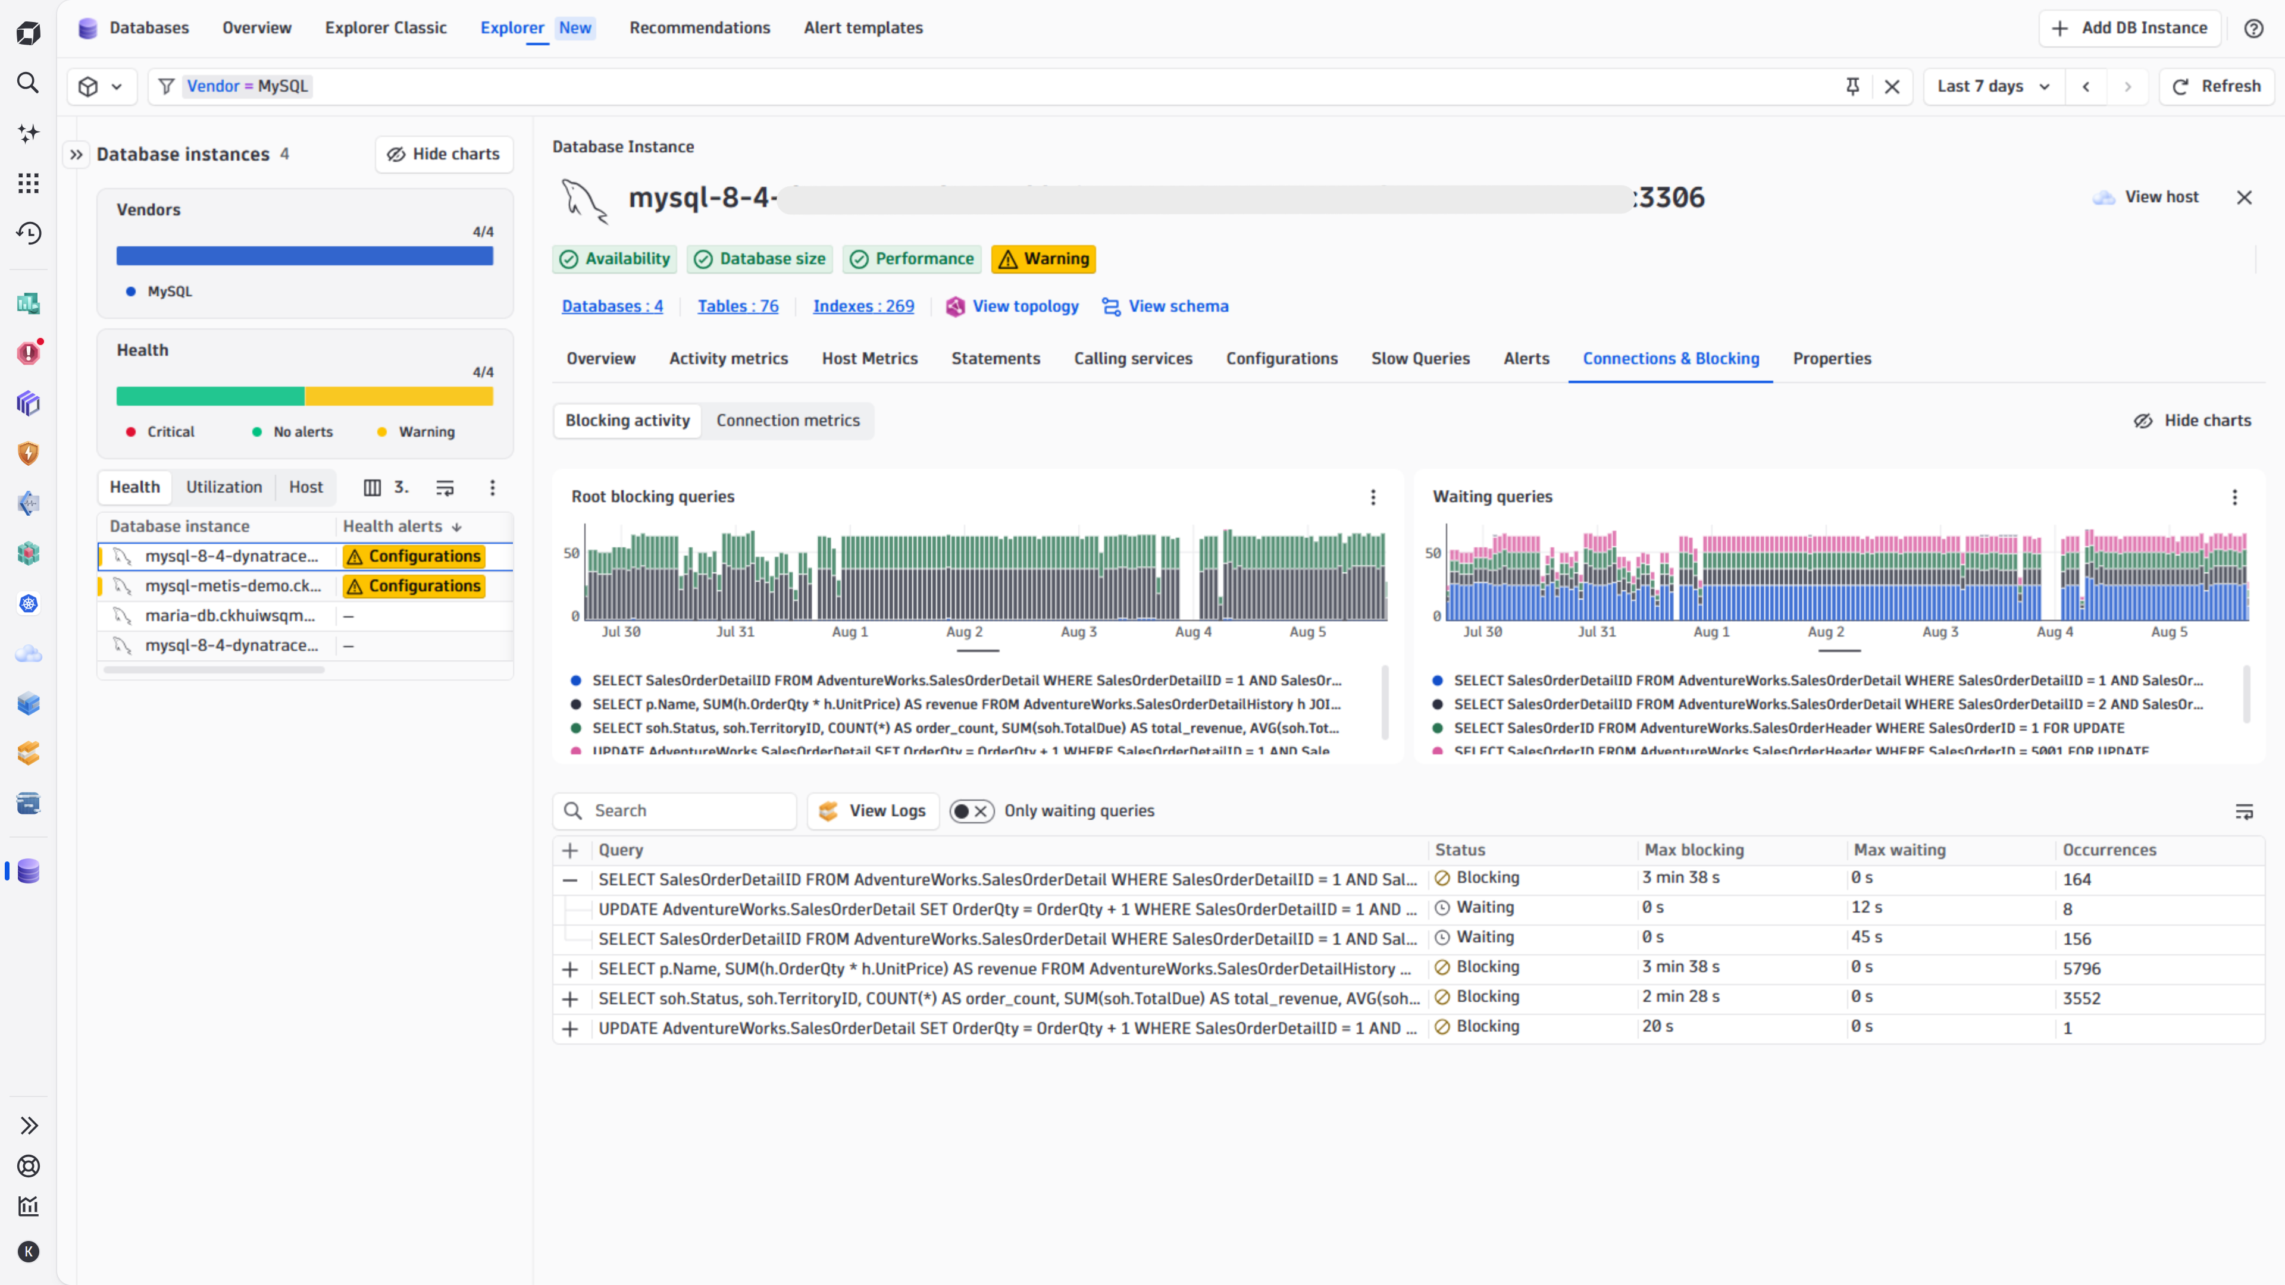Click the Refresh button
Viewport: 2285px width, 1285px height.
pos(2216,86)
